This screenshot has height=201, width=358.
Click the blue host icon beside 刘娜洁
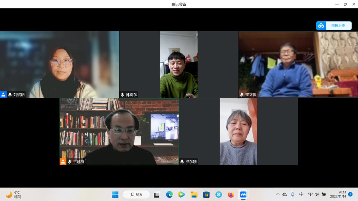3,95
